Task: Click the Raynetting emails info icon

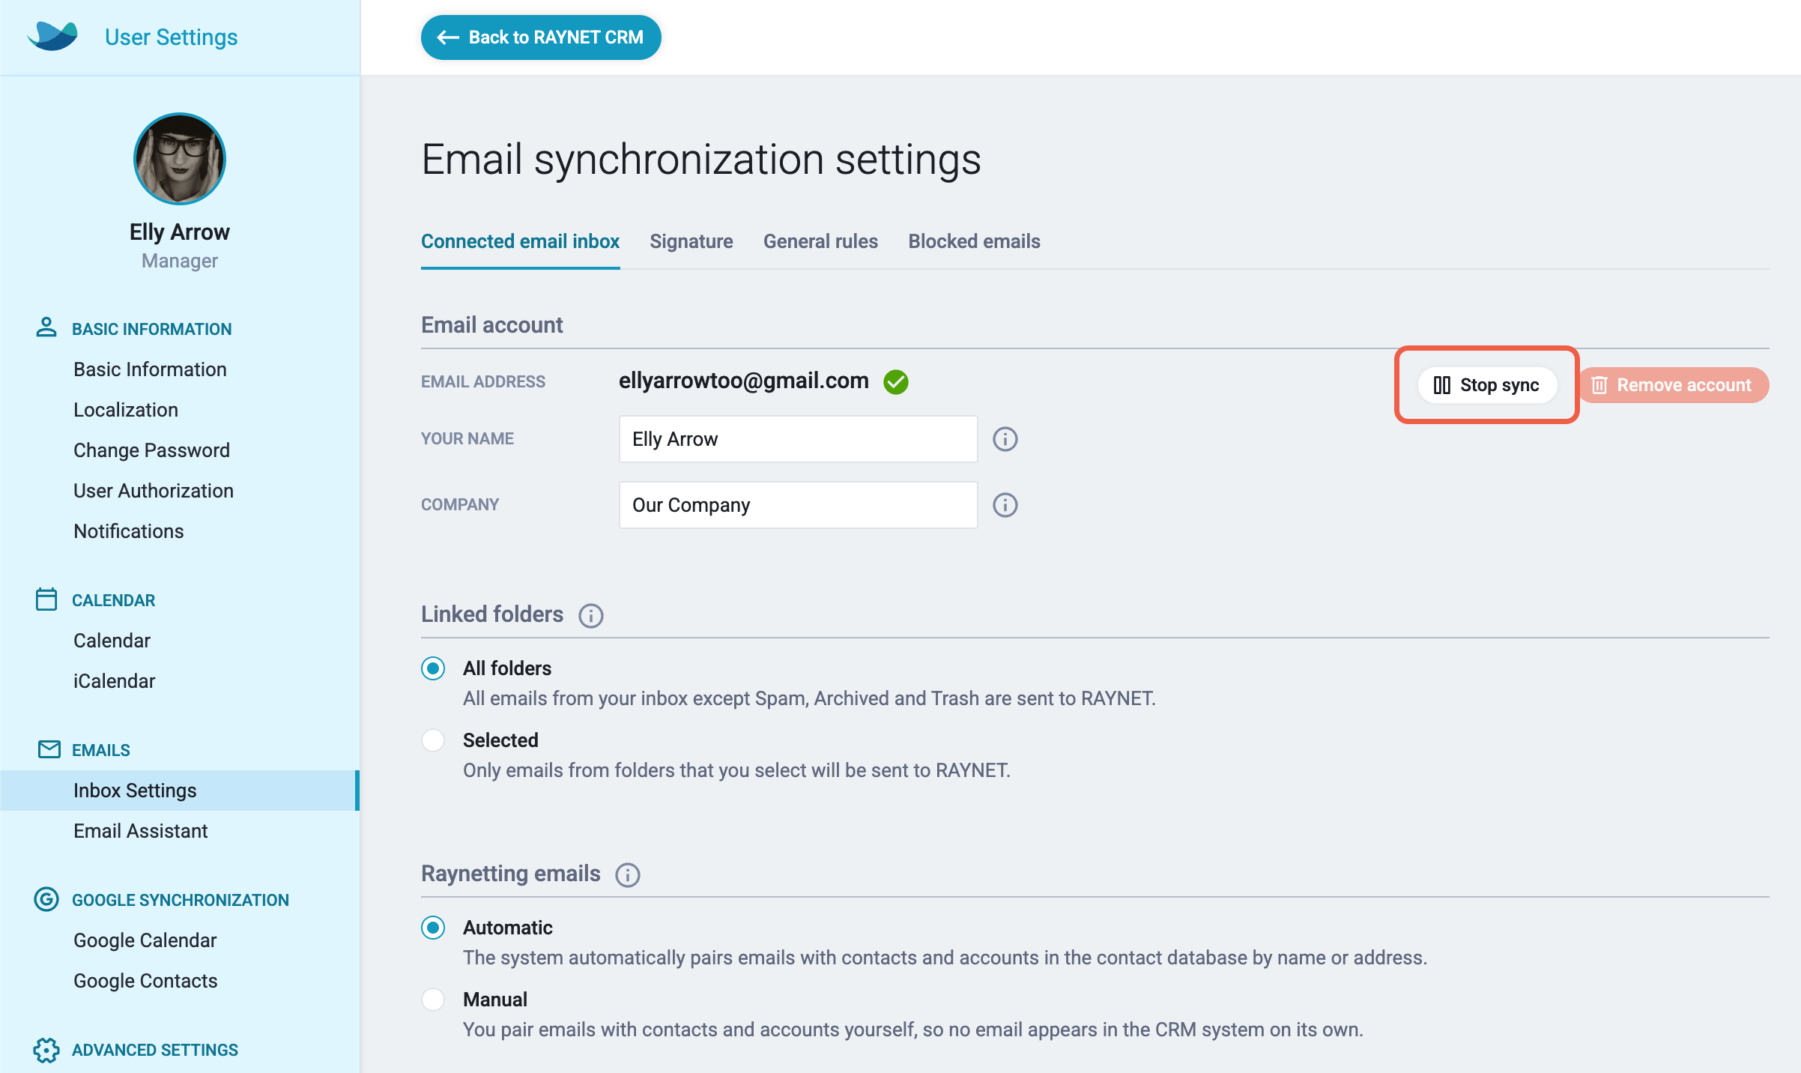Action: [628, 875]
